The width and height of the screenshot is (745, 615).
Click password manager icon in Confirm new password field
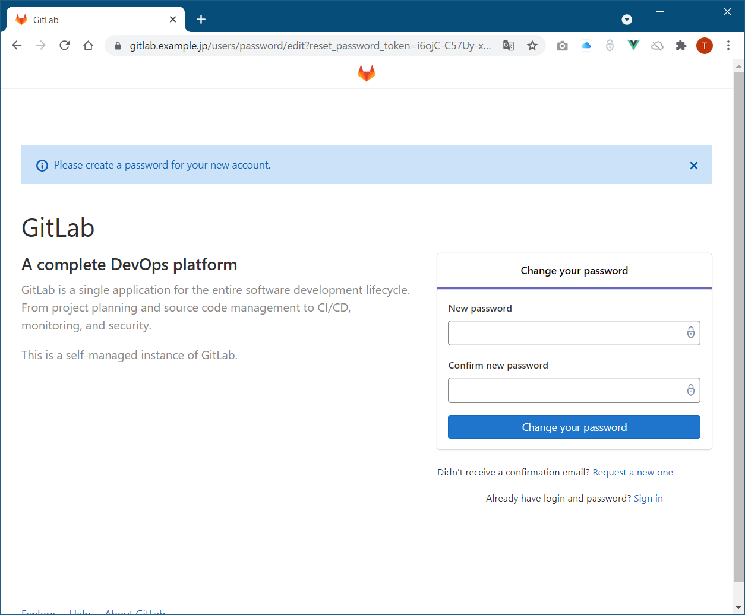(690, 390)
